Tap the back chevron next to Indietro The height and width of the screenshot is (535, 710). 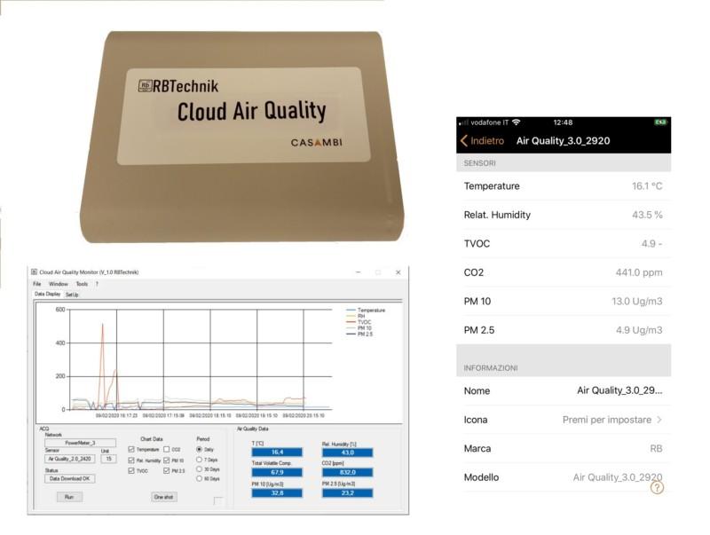(463, 141)
